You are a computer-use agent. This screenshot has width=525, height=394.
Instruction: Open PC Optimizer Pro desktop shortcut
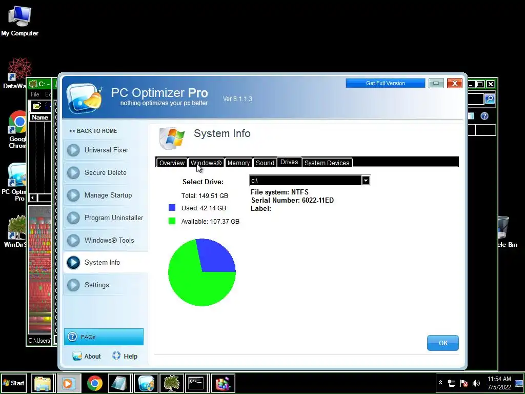pos(14,182)
